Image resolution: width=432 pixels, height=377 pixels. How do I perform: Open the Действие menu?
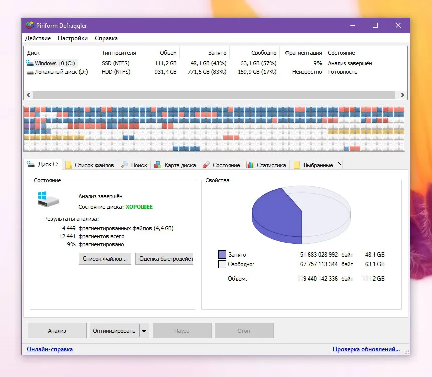[x=38, y=38]
